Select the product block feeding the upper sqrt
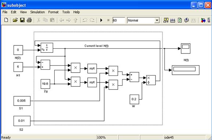 [76, 68]
